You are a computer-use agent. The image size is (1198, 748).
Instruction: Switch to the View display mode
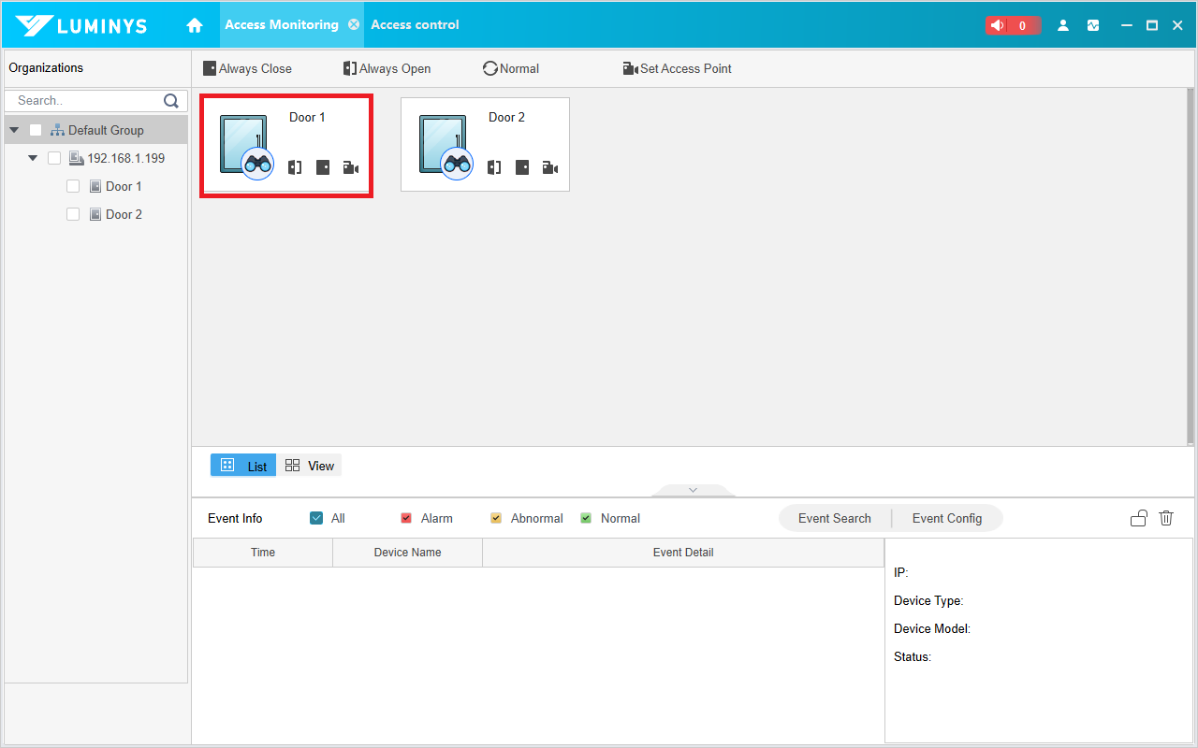310,466
